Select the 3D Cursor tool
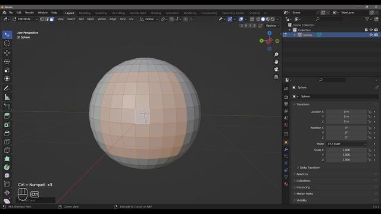This screenshot has height=214, width=381. pyautogui.click(x=7, y=43)
